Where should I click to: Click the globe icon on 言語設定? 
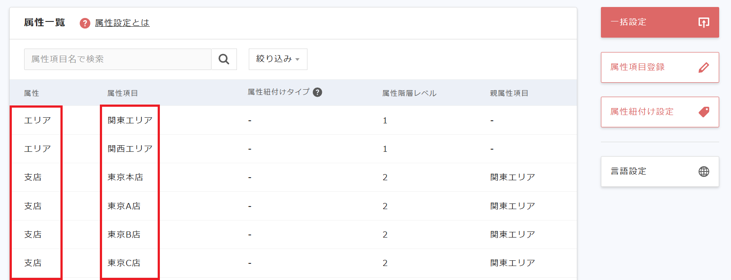coord(703,171)
